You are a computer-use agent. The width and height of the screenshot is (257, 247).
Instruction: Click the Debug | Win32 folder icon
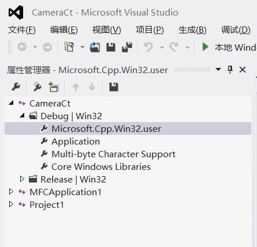(x=33, y=116)
